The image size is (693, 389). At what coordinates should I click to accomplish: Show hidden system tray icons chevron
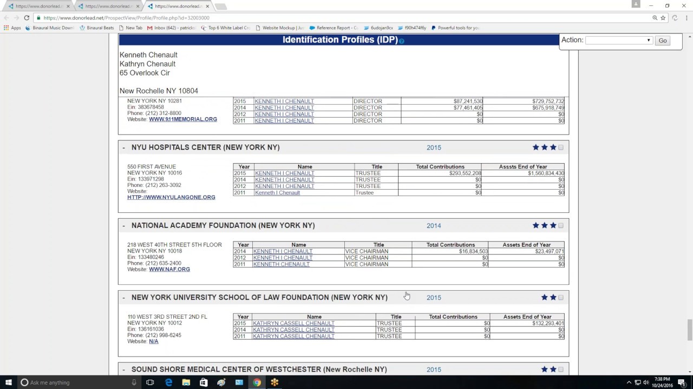pyautogui.click(x=629, y=383)
